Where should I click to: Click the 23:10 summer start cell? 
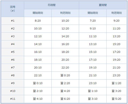pos(93,83)
